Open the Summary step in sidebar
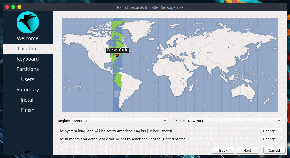The width and height of the screenshot is (290, 158). [x=27, y=90]
